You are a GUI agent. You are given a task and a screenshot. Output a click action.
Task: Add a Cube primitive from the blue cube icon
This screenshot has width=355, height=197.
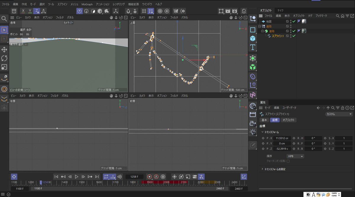coord(253,38)
